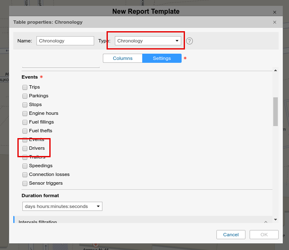Close the Table properties dialog
289x250 pixels.
pos(274,22)
